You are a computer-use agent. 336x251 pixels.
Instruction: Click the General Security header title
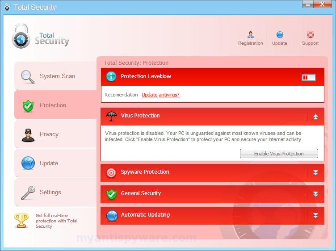click(141, 193)
